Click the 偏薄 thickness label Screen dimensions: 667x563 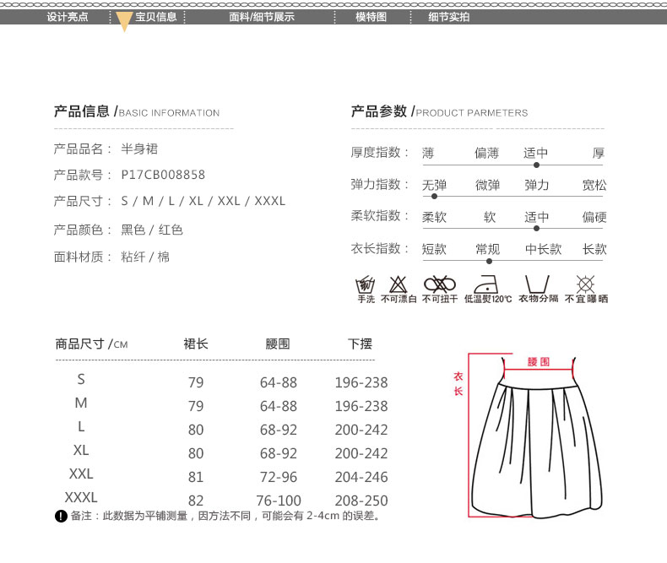tap(486, 153)
